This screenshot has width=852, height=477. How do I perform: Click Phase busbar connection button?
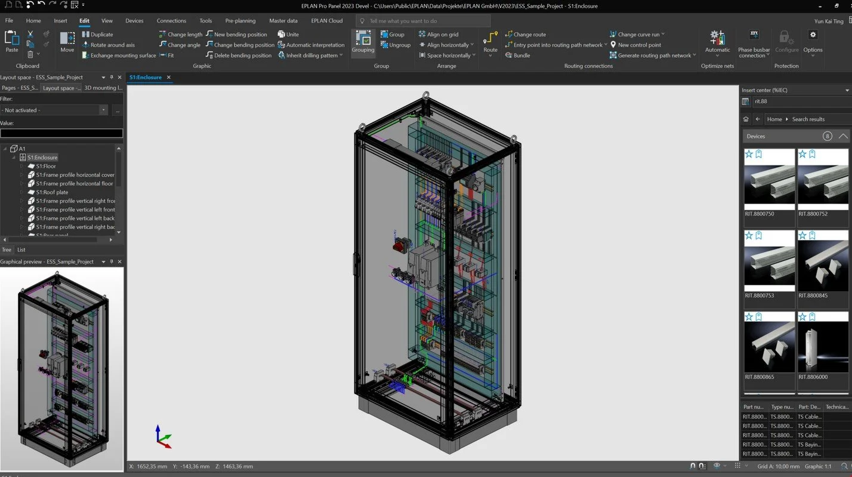point(754,44)
